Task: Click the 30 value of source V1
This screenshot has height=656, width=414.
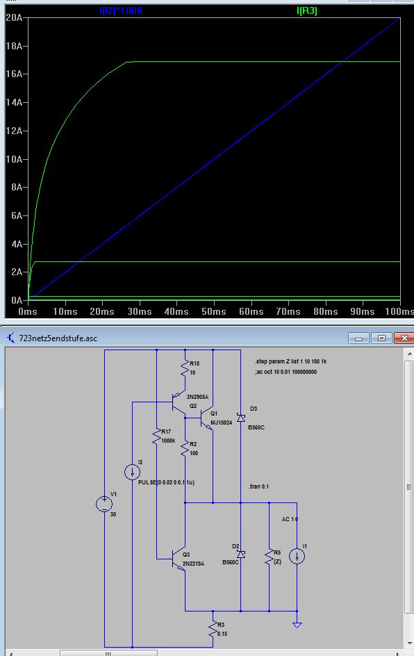Action: coord(113,515)
